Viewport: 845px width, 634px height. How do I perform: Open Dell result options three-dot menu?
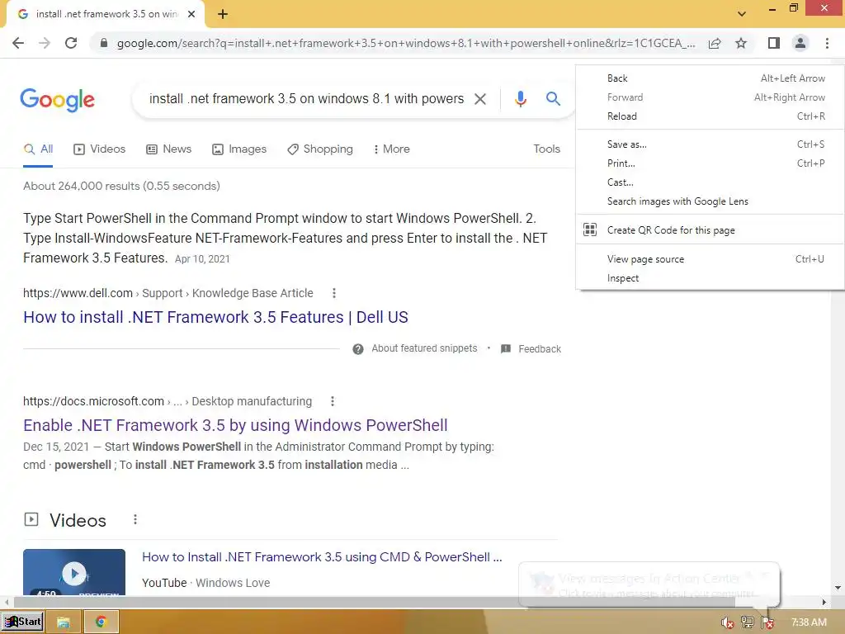[x=334, y=293]
